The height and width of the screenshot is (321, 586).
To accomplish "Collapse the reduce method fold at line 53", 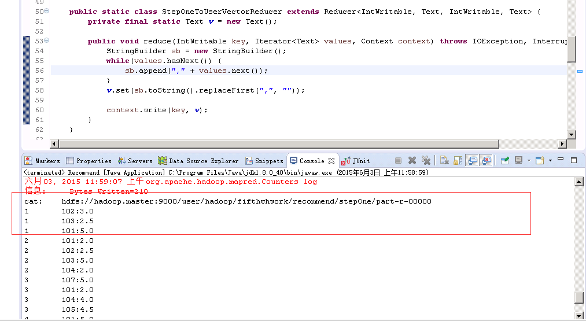I will pos(47,40).
